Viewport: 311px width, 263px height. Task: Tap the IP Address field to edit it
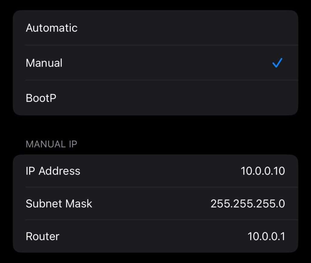pyautogui.click(x=155, y=171)
